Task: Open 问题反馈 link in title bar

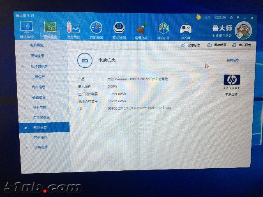Action: (220, 17)
